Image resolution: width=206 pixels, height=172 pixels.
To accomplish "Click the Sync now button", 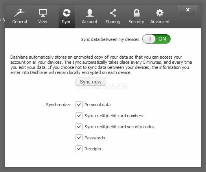I will 91,81.
